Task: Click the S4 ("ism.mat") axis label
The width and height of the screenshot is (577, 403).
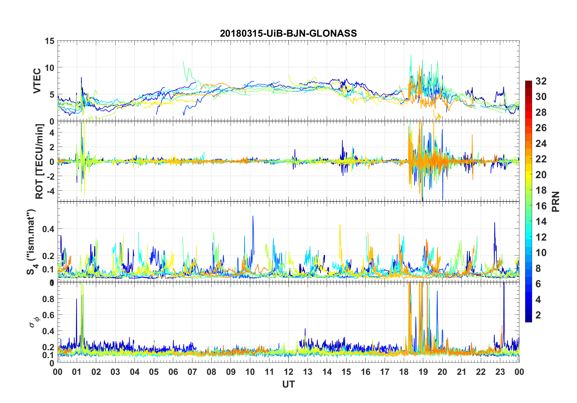Action: 32,242
